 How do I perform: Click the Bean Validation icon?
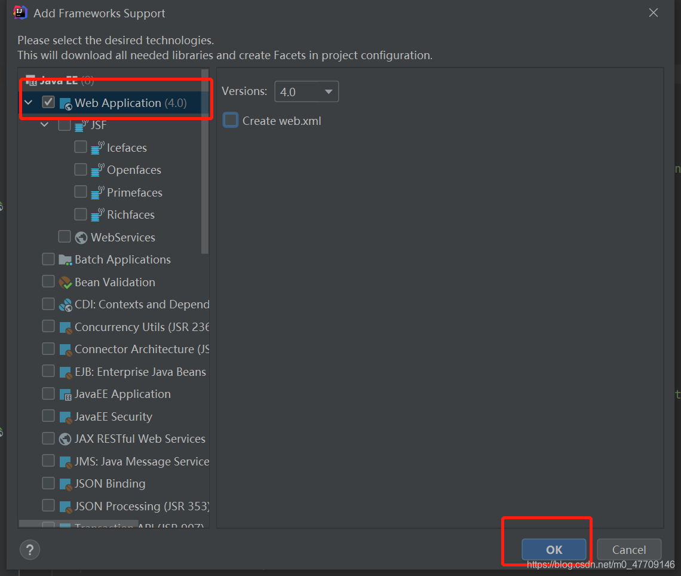(65, 283)
